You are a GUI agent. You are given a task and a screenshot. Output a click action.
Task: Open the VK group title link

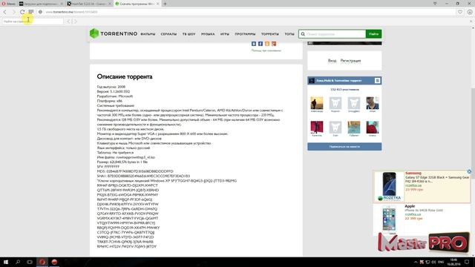(x=339, y=81)
